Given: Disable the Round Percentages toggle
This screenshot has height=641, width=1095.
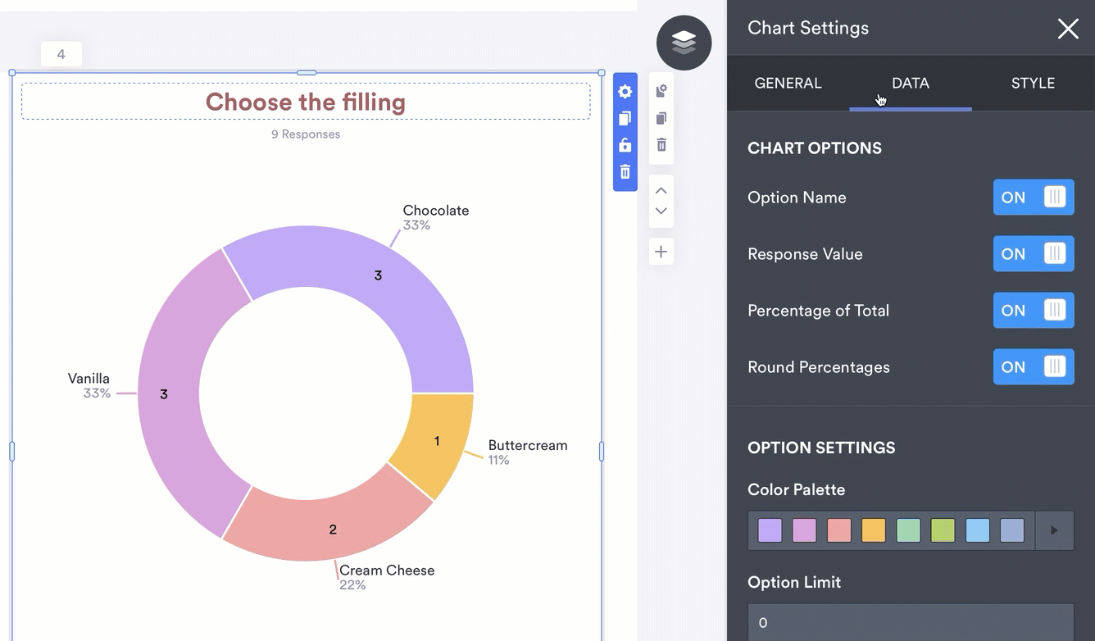Looking at the screenshot, I should coord(1033,367).
